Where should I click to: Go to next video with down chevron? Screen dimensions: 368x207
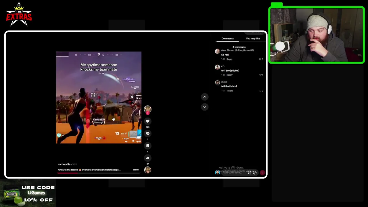[205, 107]
